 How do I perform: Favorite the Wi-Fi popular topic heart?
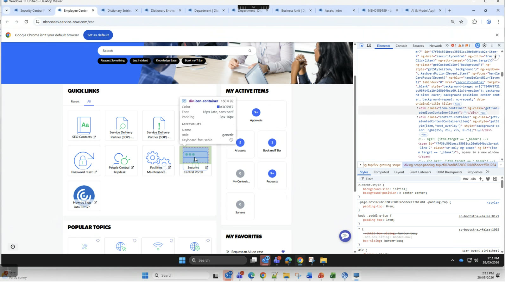point(171,241)
